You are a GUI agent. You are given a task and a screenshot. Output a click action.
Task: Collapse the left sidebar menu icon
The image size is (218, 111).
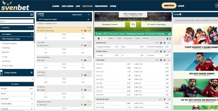coord(32,15)
